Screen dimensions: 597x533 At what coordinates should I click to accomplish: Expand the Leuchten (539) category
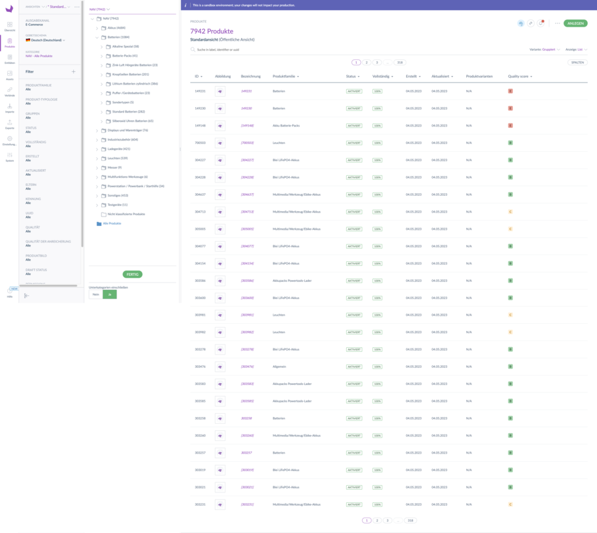click(97, 159)
